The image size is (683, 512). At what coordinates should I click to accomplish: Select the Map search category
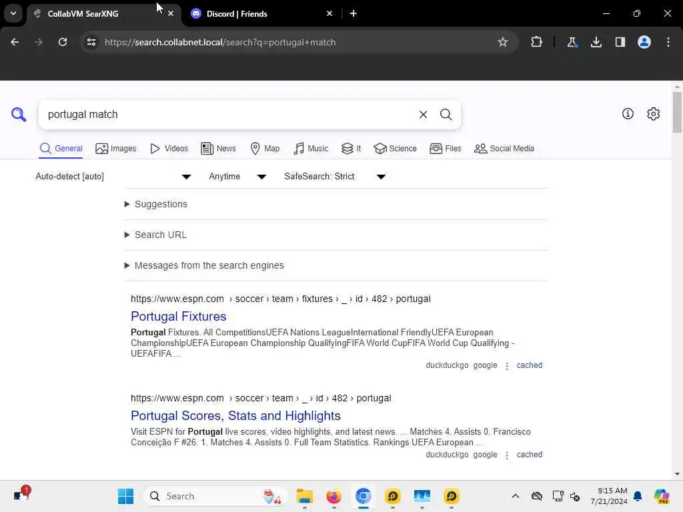(265, 149)
